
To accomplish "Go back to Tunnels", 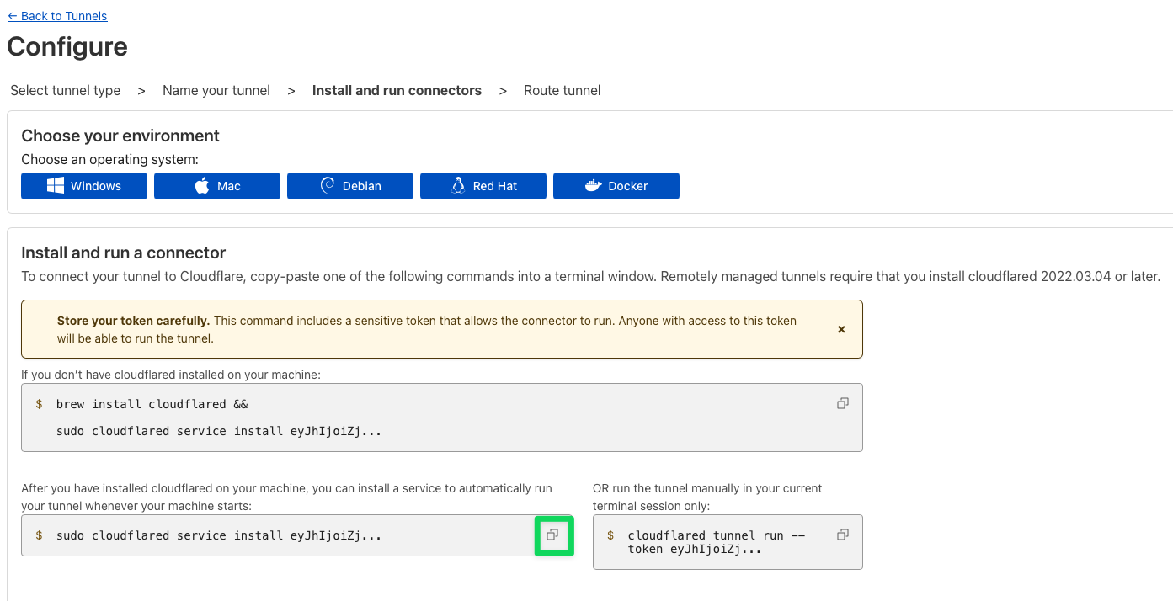I will click(x=57, y=16).
